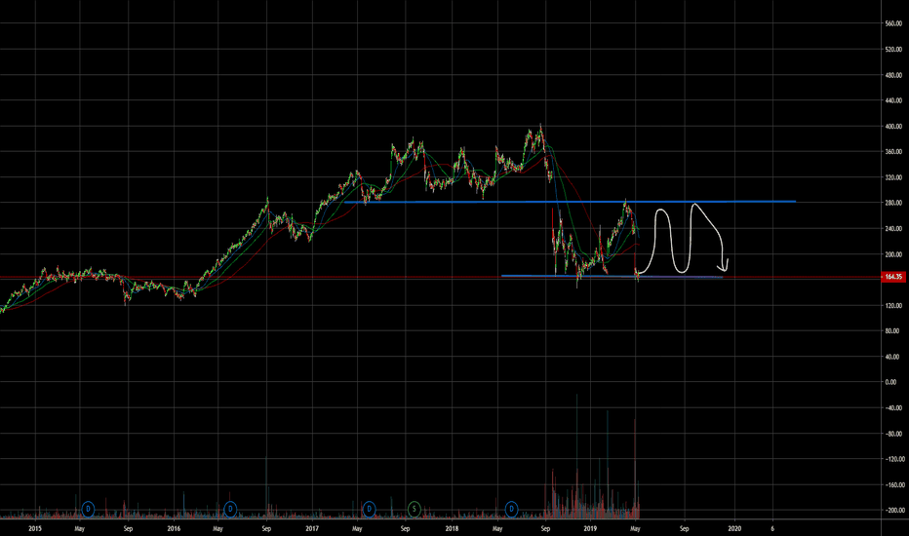Image resolution: width=909 pixels, height=536 pixels.
Task: Open the dividend marker just after May 2016
Action: coord(230,510)
